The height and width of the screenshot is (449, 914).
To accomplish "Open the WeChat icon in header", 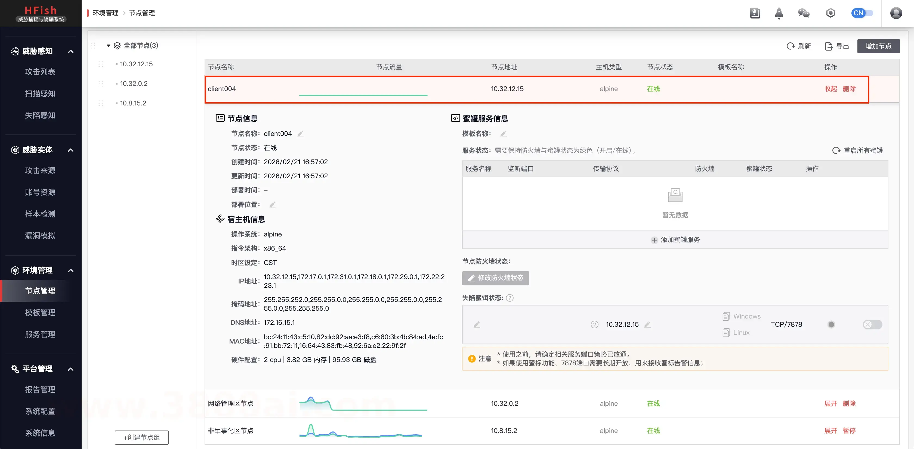I will 804,14.
